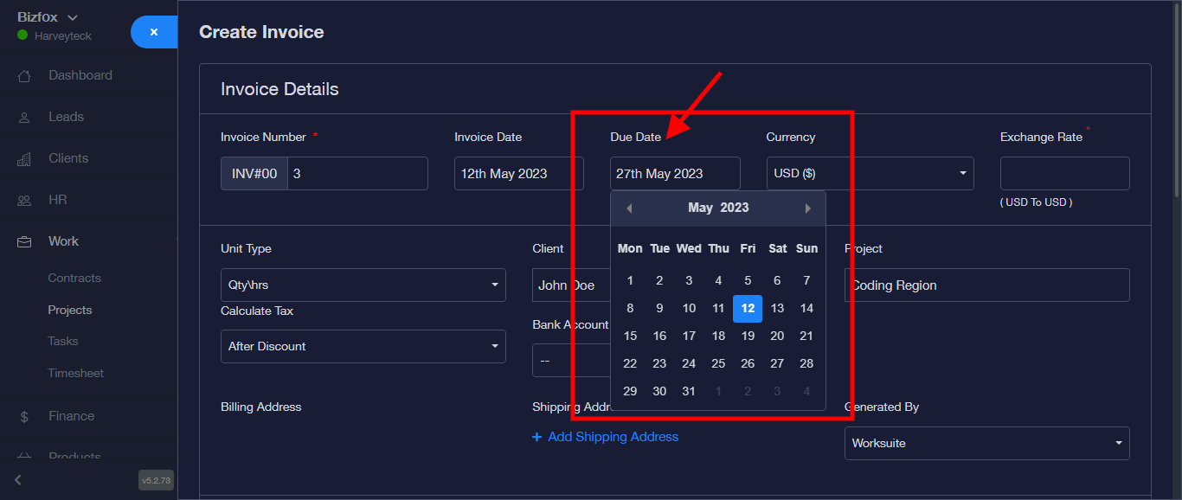Click Add Shipping Address link
Screen dimensions: 1182x500
tap(605, 437)
